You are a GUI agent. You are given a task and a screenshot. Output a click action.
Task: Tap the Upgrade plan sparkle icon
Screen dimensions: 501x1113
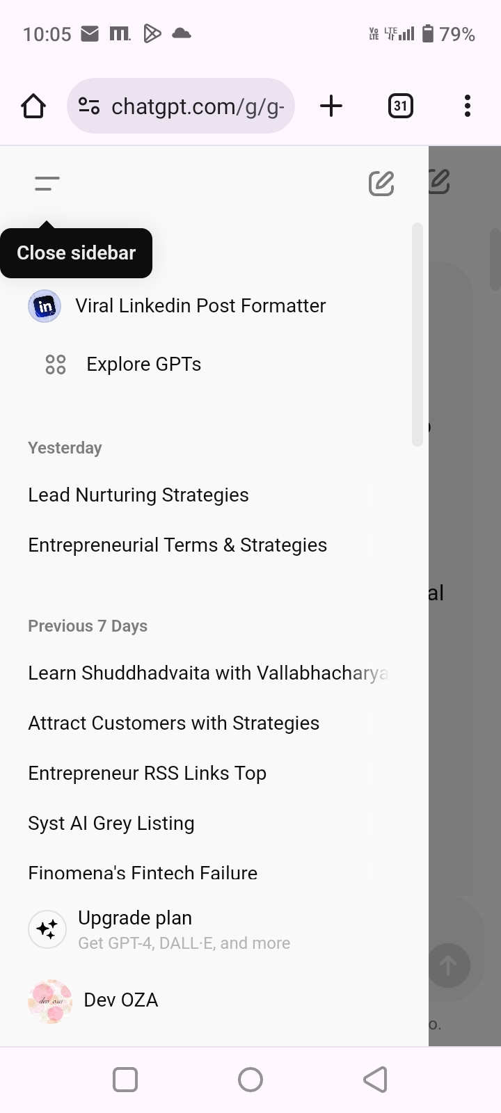pyautogui.click(x=47, y=929)
